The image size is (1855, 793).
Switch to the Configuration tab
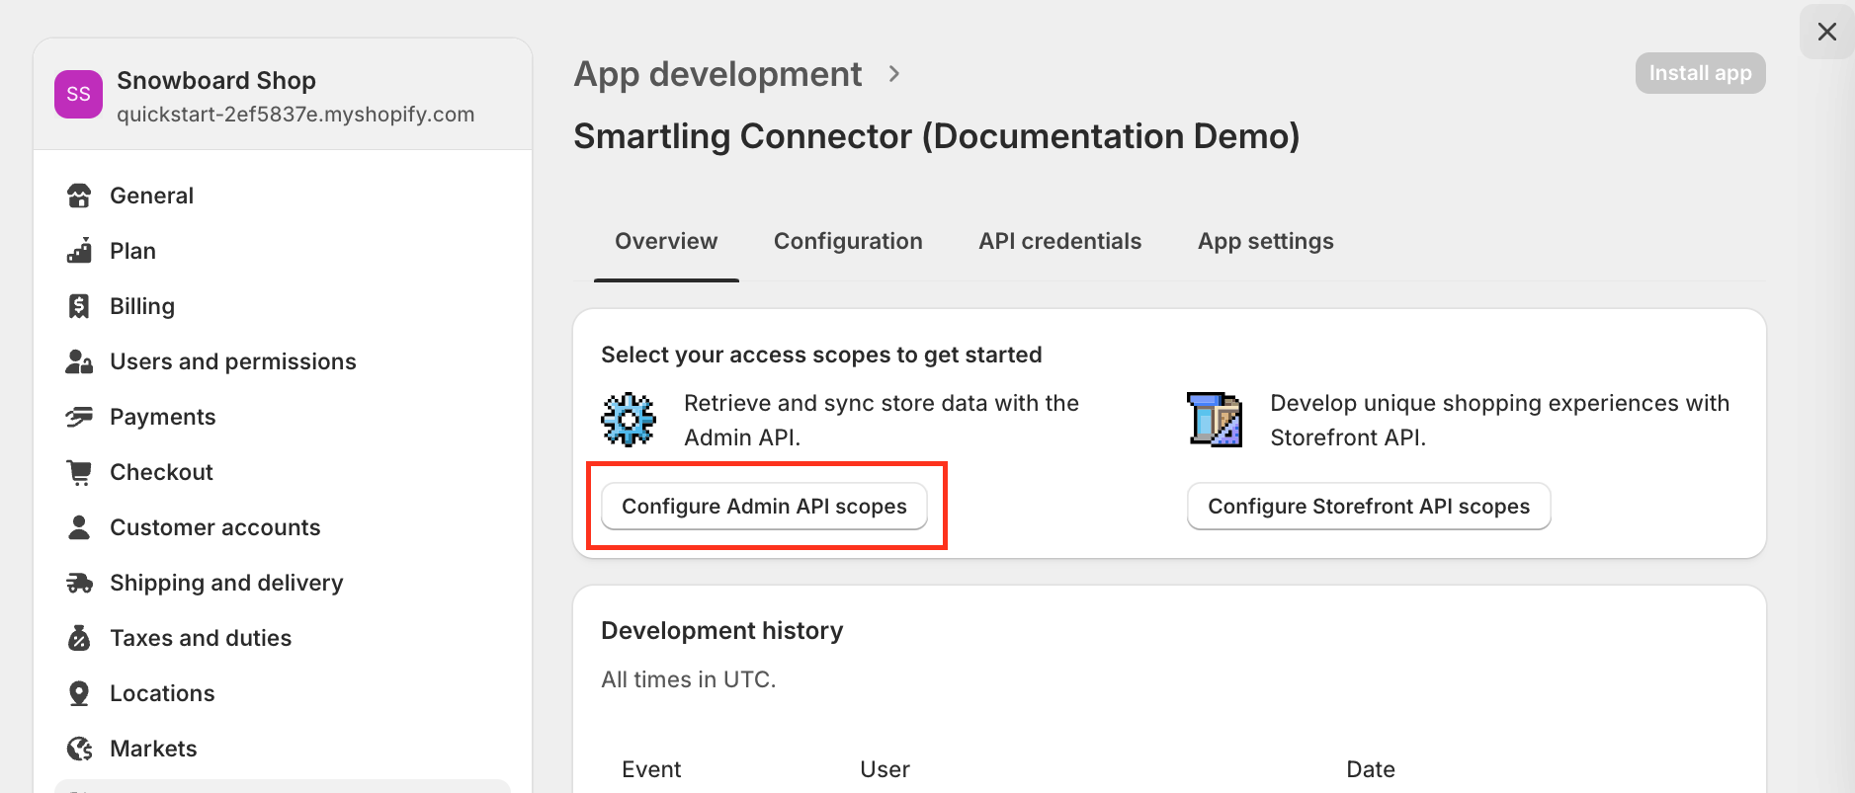pyautogui.click(x=848, y=242)
